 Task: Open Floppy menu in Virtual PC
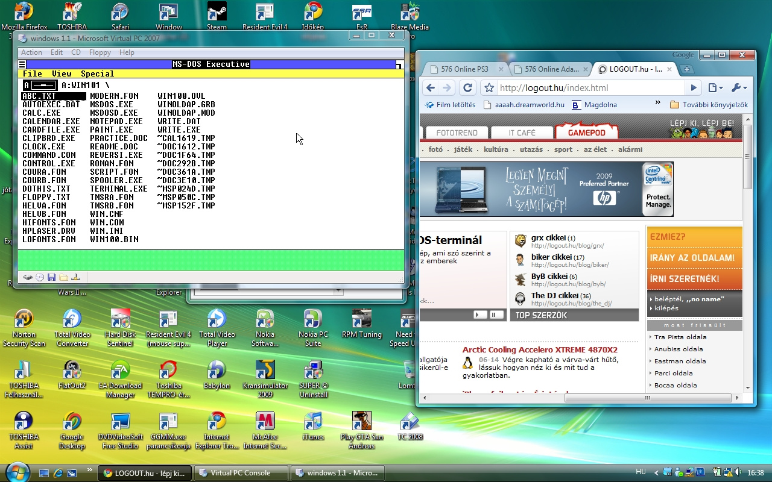(100, 52)
